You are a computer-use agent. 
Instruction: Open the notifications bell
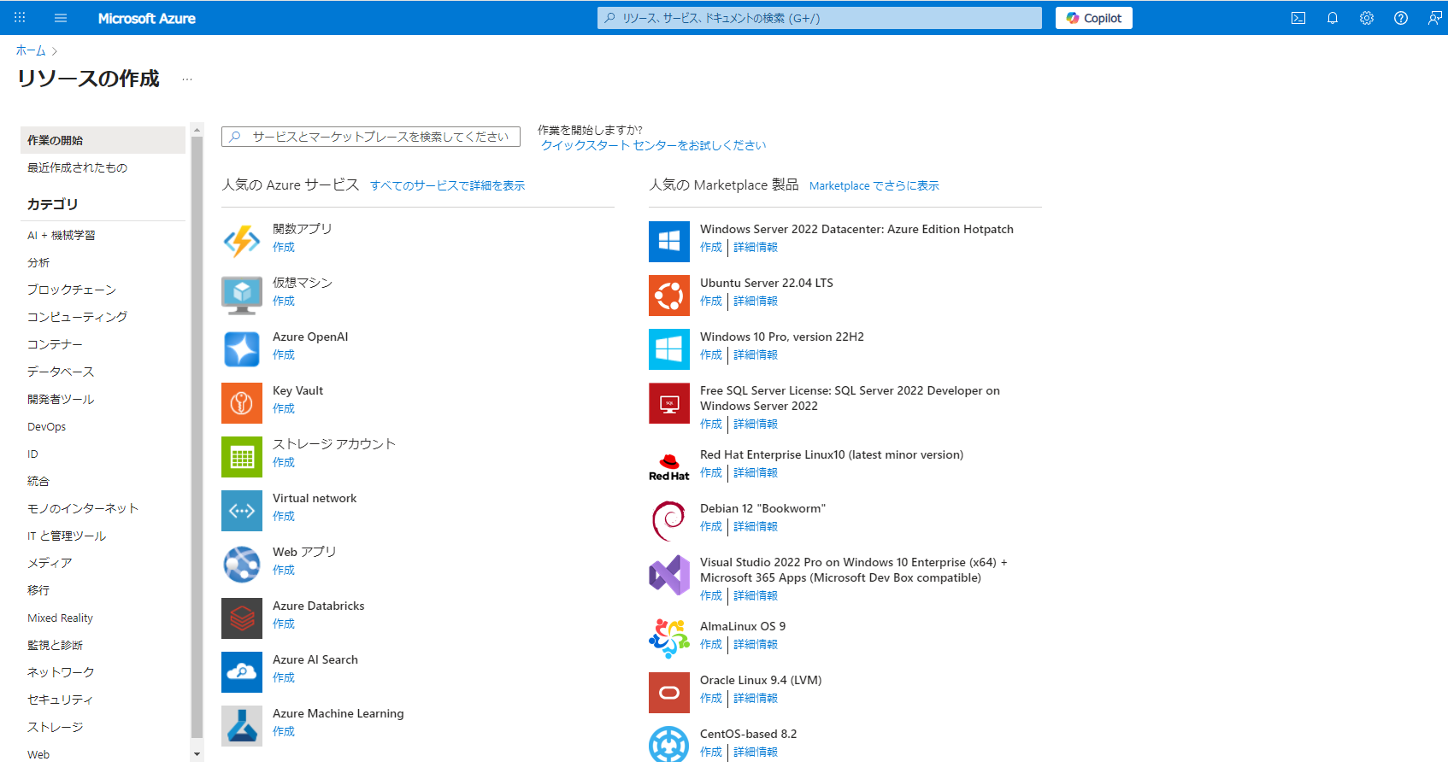(x=1333, y=18)
